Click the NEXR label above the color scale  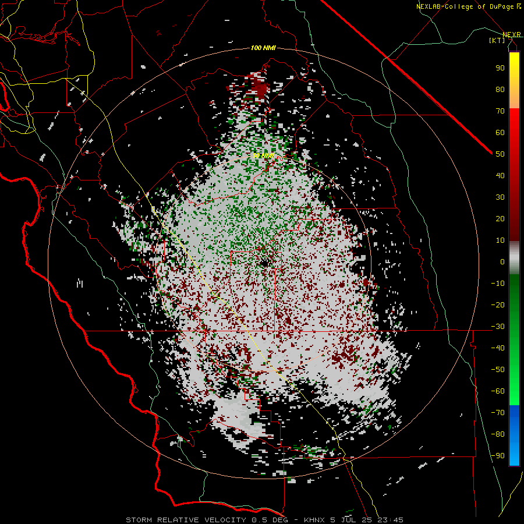coord(512,34)
